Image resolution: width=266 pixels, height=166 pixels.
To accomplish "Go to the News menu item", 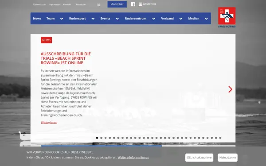I will [x=37, y=19].
